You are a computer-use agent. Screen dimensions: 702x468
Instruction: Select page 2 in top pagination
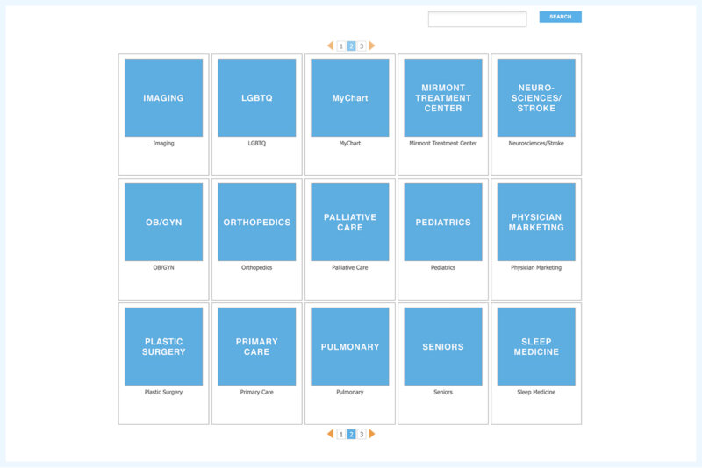tap(352, 46)
